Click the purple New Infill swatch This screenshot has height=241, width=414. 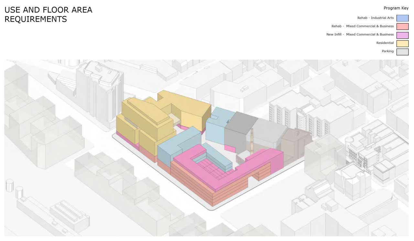[402, 35]
